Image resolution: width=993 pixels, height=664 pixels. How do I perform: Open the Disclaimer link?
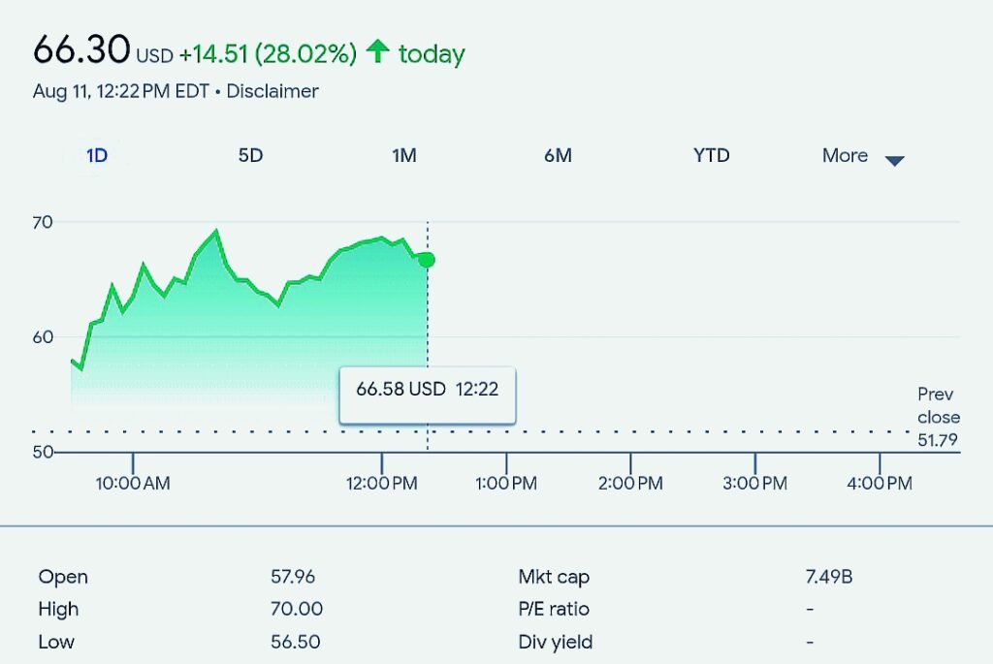tap(272, 91)
